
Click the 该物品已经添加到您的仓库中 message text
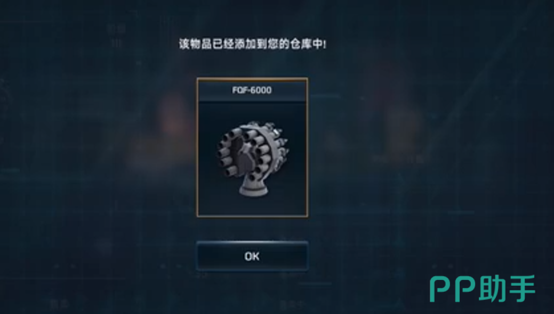252,44
